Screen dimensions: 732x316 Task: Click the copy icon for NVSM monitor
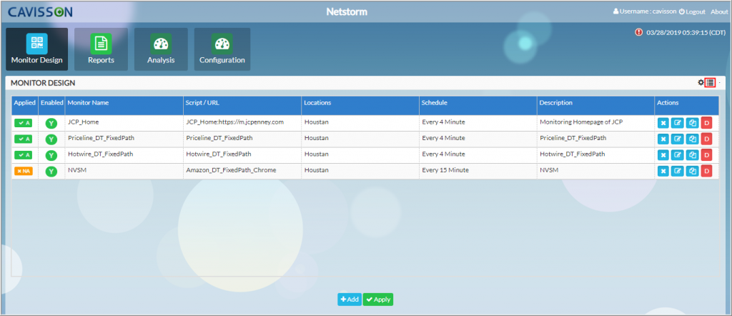[692, 172]
